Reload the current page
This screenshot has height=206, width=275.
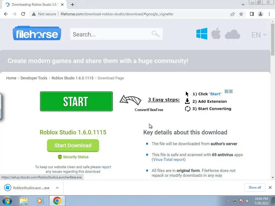coord(23,14)
